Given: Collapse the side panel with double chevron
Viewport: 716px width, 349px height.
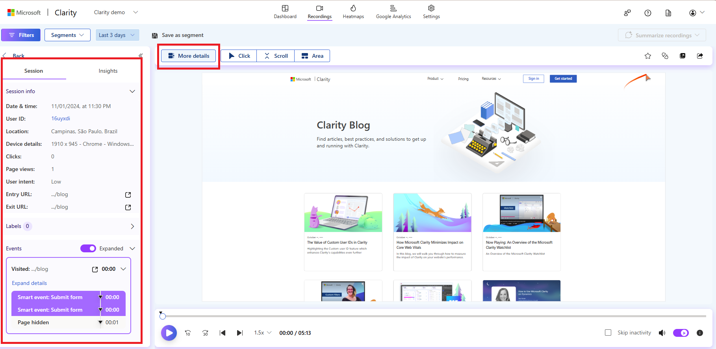Looking at the screenshot, I should pos(141,55).
